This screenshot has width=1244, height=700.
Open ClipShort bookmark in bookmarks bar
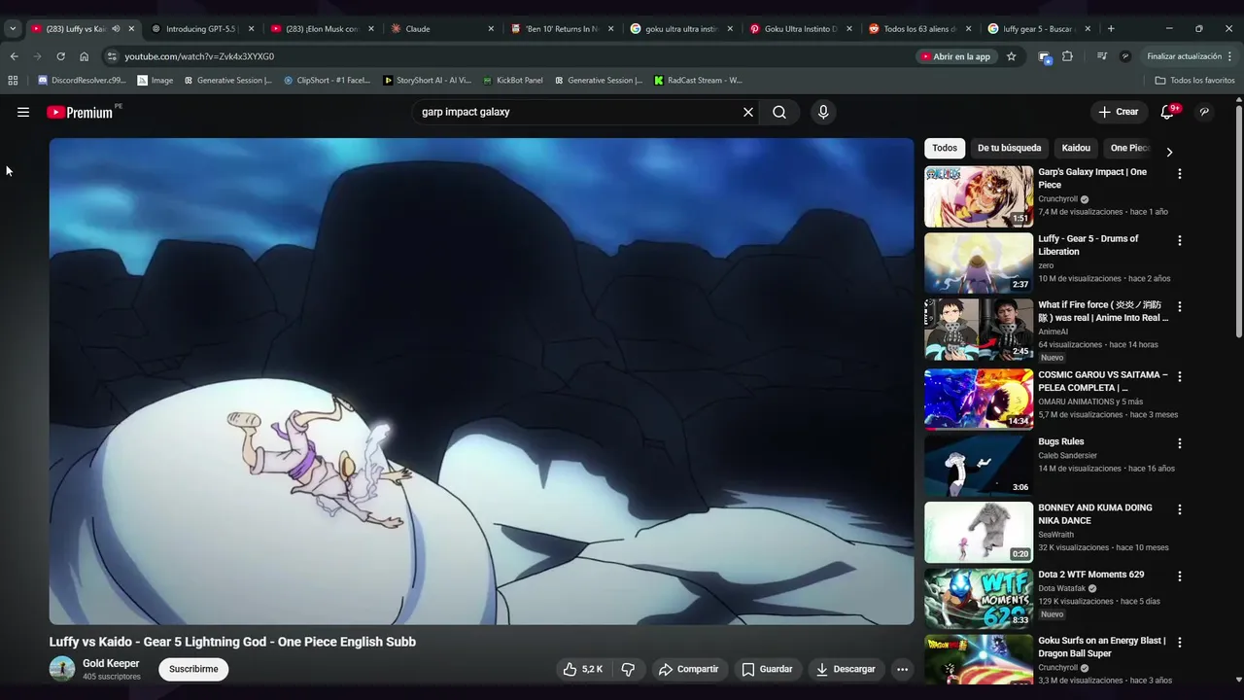[327, 80]
